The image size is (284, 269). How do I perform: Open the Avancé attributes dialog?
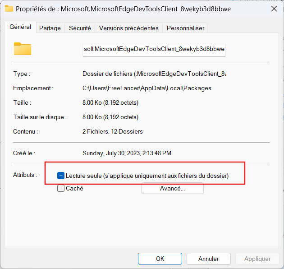click(172, 189)
